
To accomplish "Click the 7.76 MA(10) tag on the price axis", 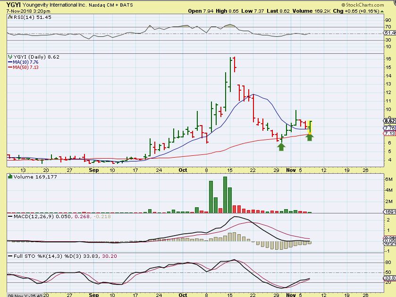I will point(390,128).
